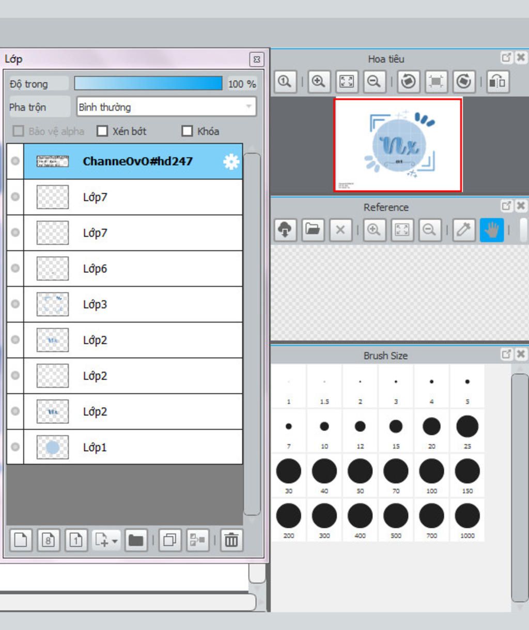Toggle visibility of Lớp6 layer
The width and height of the screenshot is (529, 630).
click(15, 268)
